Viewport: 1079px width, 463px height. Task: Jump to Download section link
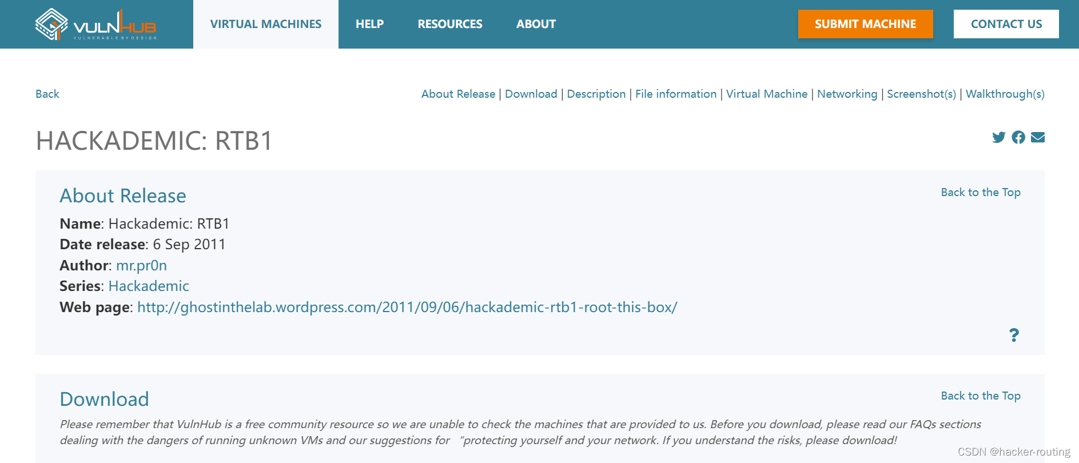[x=531, y=94]
